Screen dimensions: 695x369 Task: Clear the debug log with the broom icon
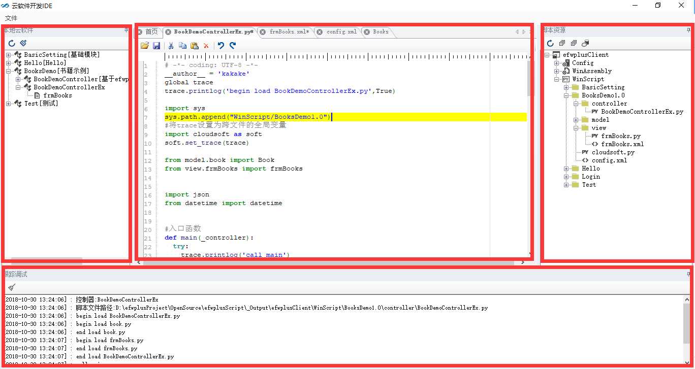[12, 287]
